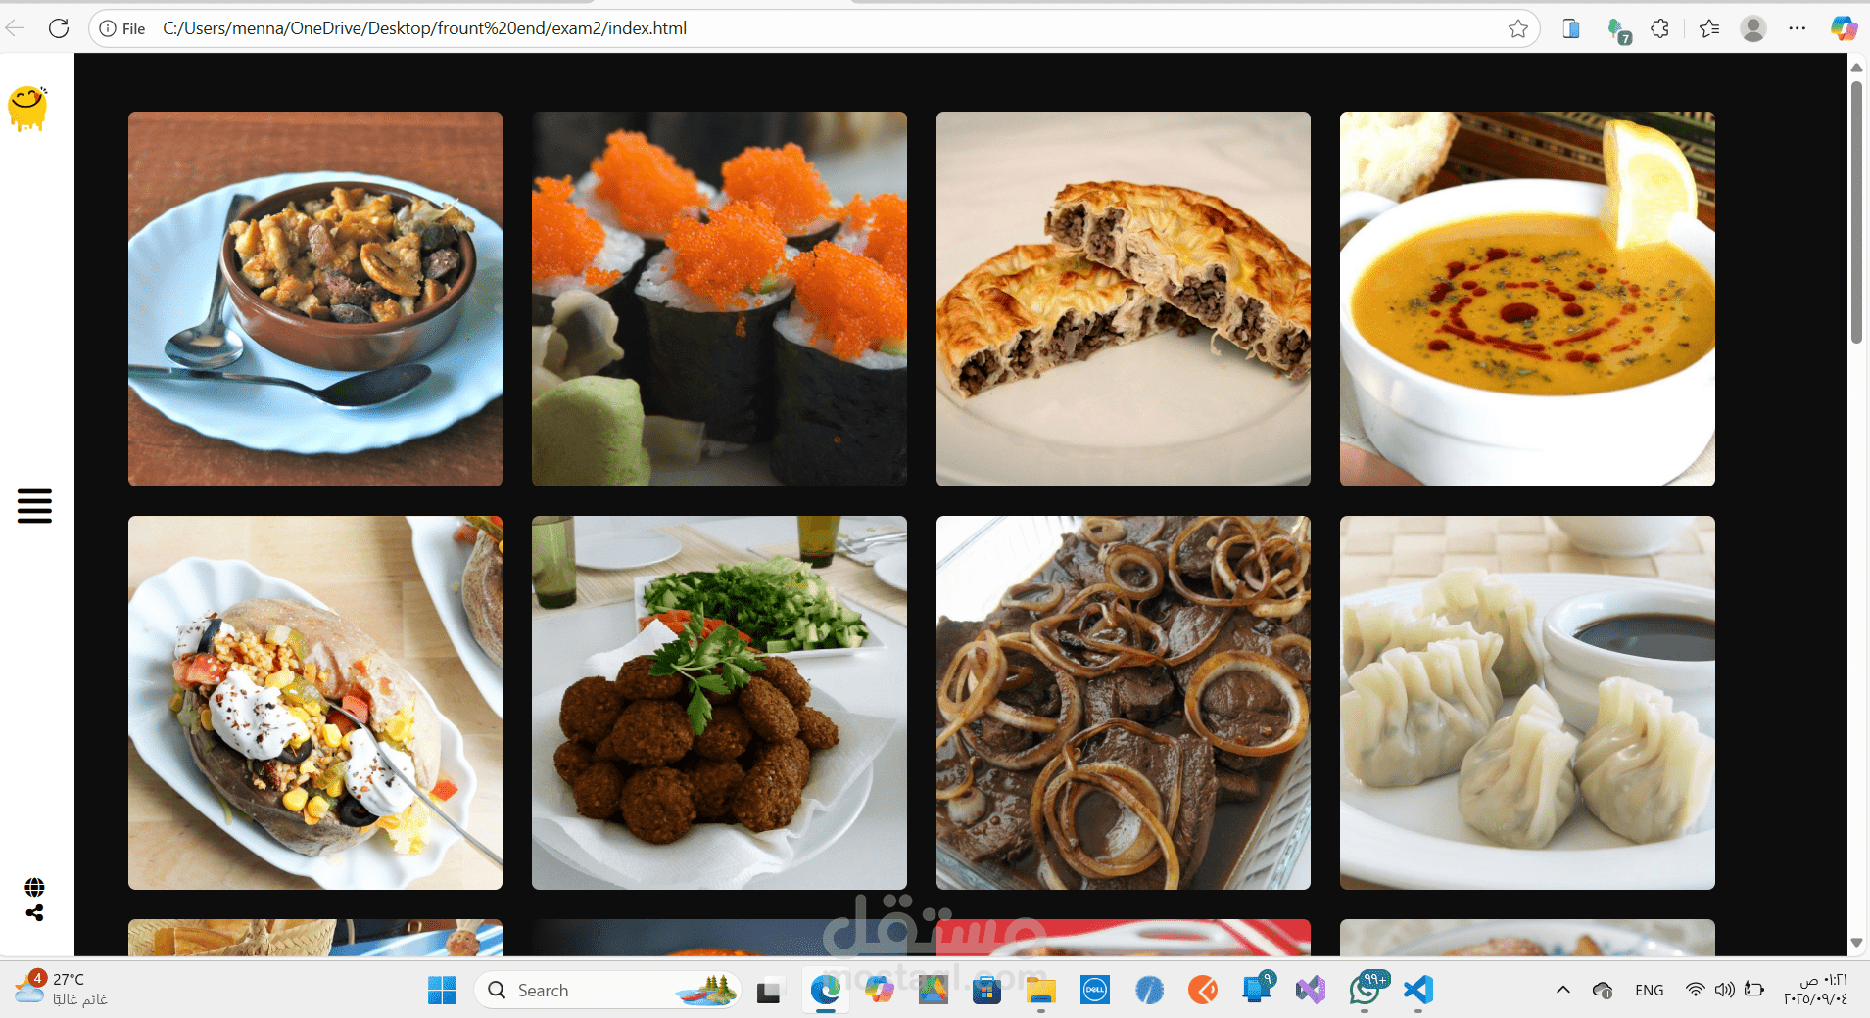Click scrollbar down arrow
This screenshot has width=1870, height=1018.
(x=1856, y=943)
